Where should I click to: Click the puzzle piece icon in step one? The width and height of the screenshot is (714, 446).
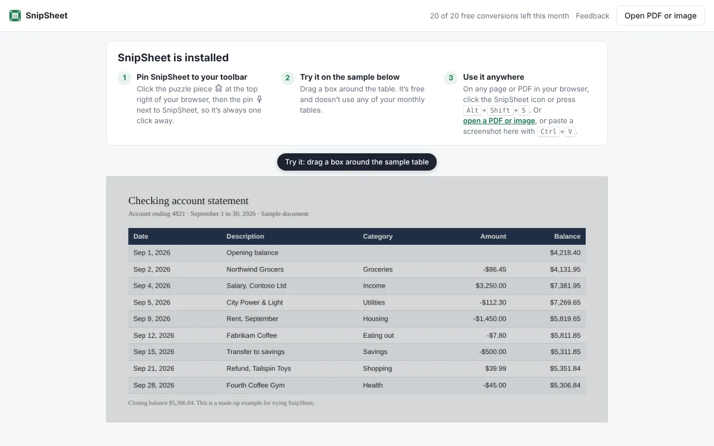pos(219,89)
